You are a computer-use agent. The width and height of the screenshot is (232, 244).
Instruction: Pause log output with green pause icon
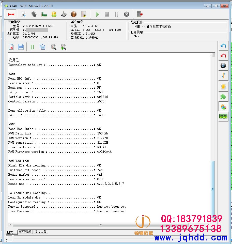click(x=32, y=47)
